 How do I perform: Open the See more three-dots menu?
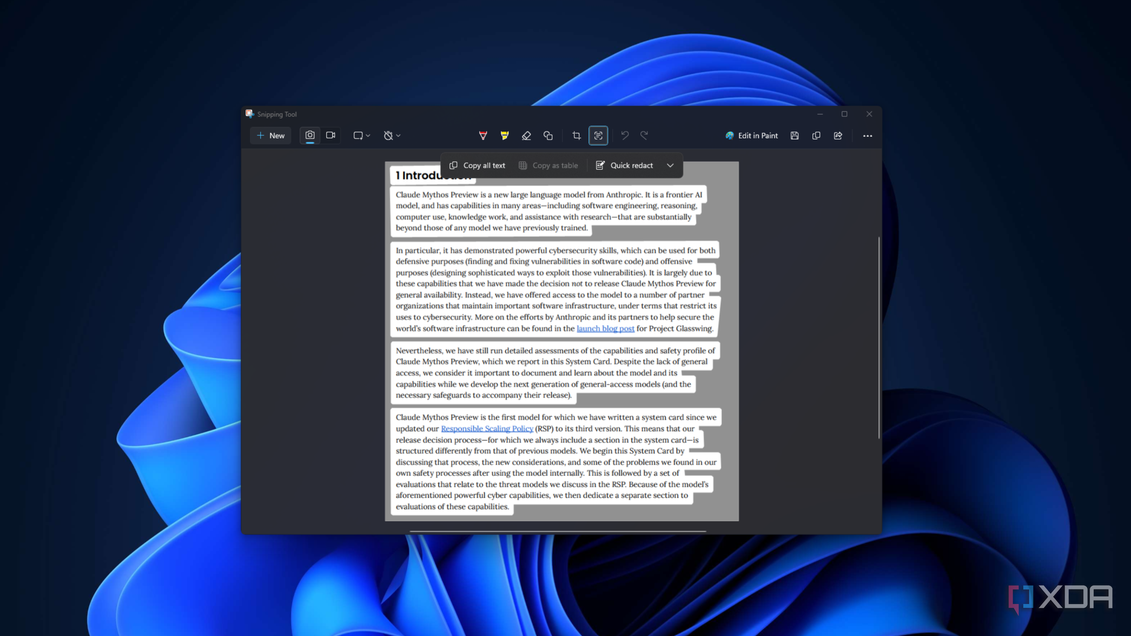tap(868, 136)
